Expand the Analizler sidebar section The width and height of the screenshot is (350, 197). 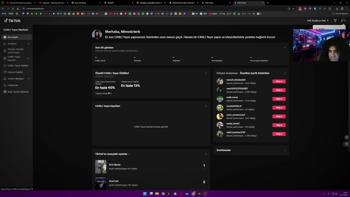[28, 44]
